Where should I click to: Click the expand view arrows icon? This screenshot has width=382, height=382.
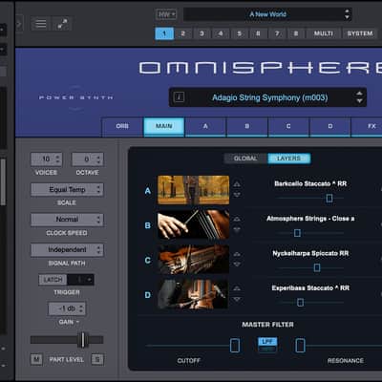pos(62,24)
